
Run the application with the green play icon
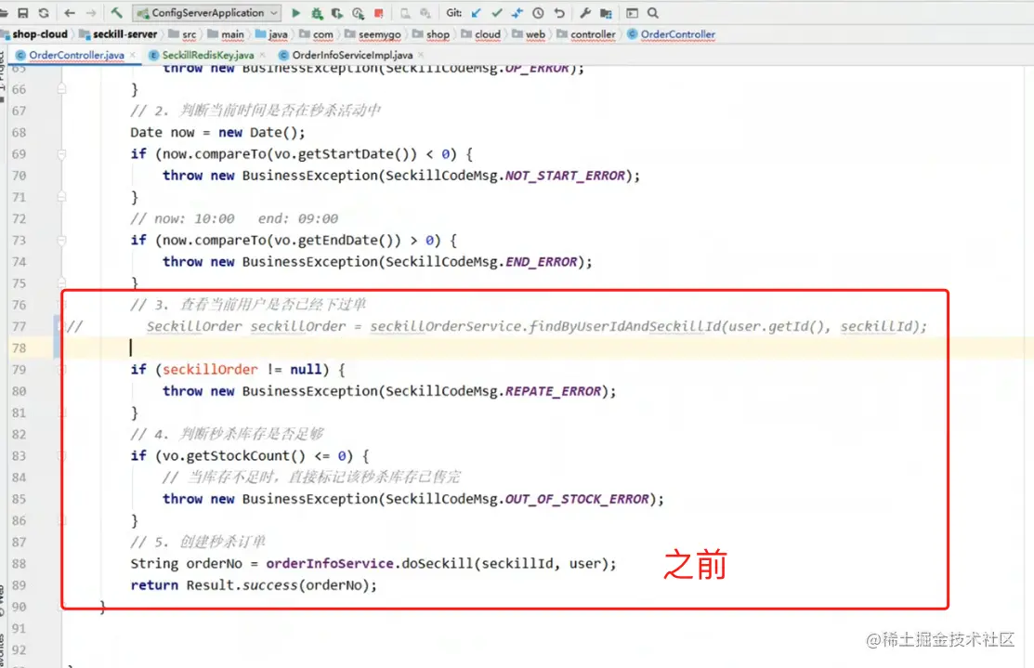pos(296,12)
